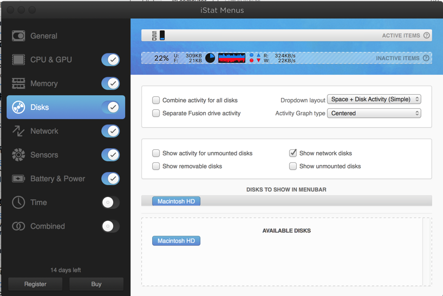Check Show activity for unmounted disks
This screenshot has height=296, width=443.
pyautogui.click(x=156, y=153)
